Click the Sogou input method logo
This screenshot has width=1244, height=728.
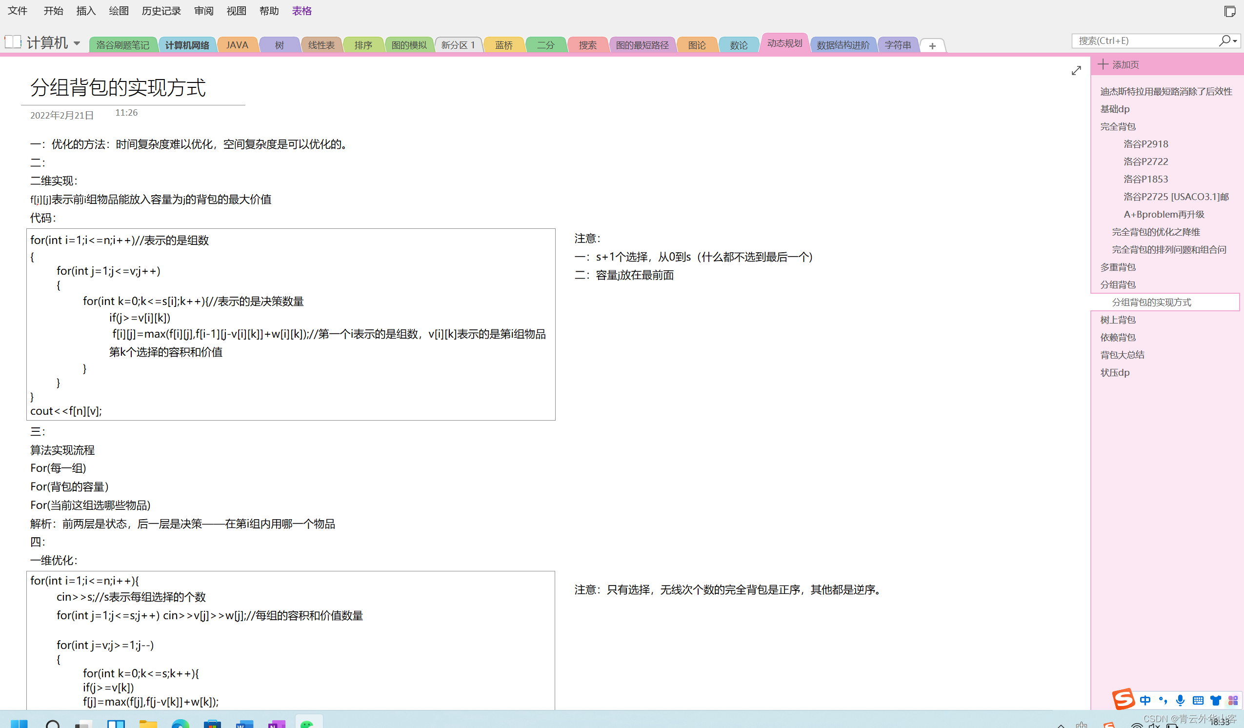point(1123,699)
